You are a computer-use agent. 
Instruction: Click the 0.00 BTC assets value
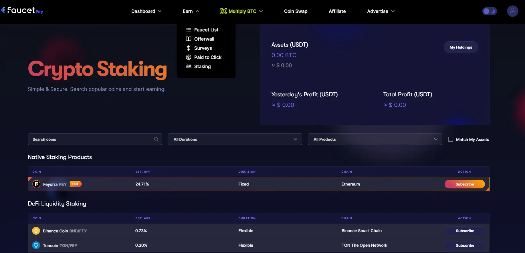click(284, 55)
